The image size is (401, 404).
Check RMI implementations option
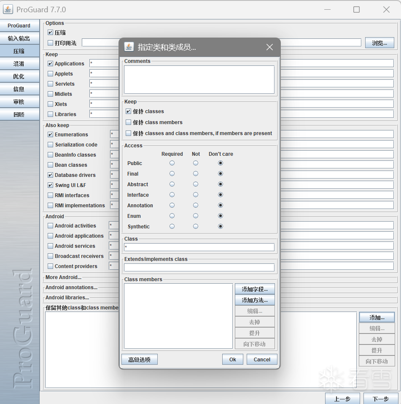(x=51, y=205)
